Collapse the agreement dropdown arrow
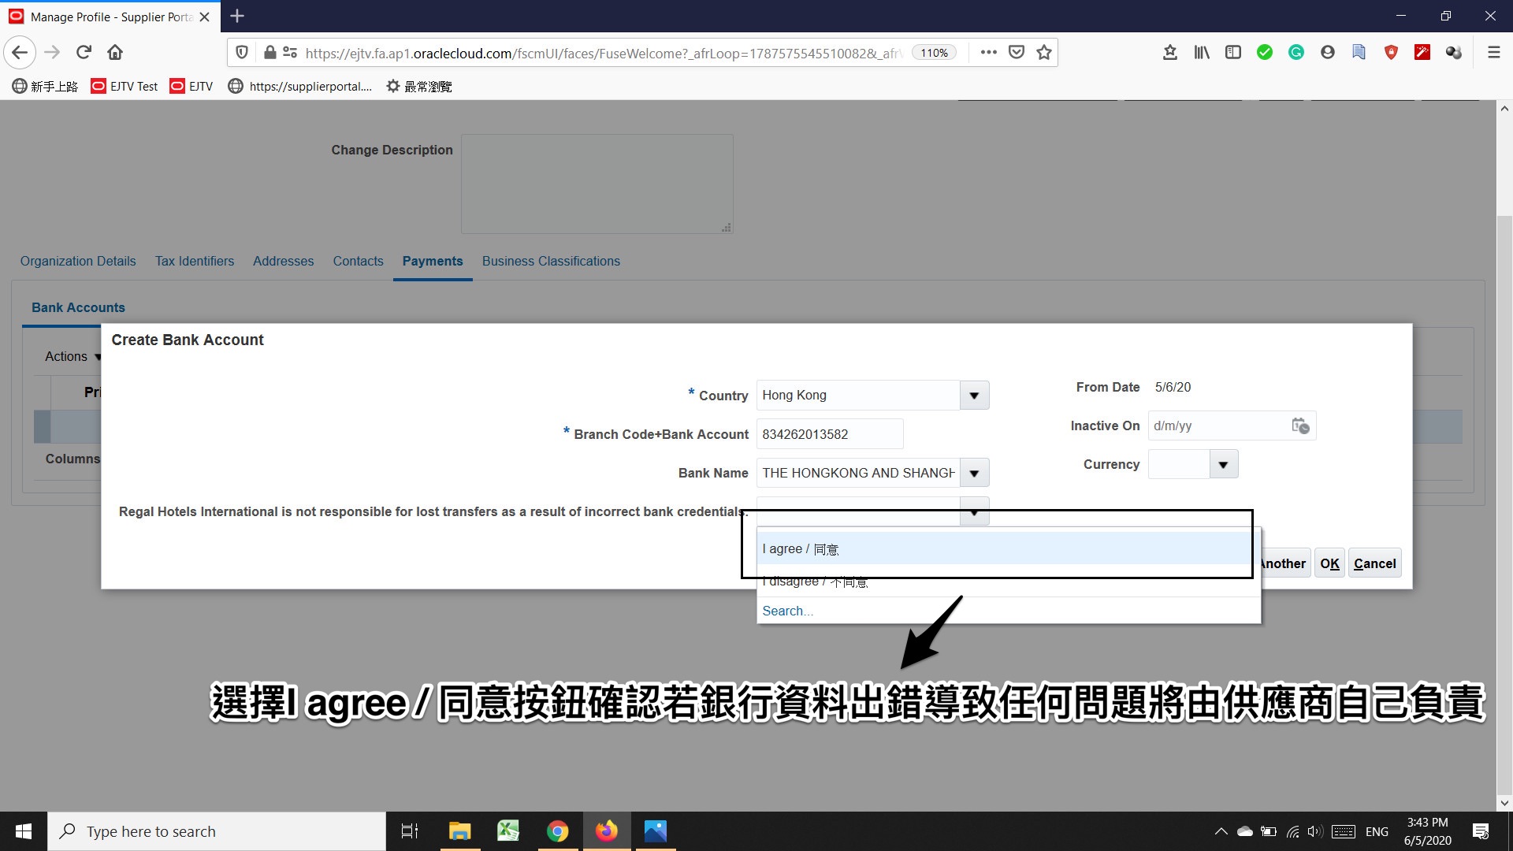The width and height of the screenshot is (1513, 851). tap(974, 512)
